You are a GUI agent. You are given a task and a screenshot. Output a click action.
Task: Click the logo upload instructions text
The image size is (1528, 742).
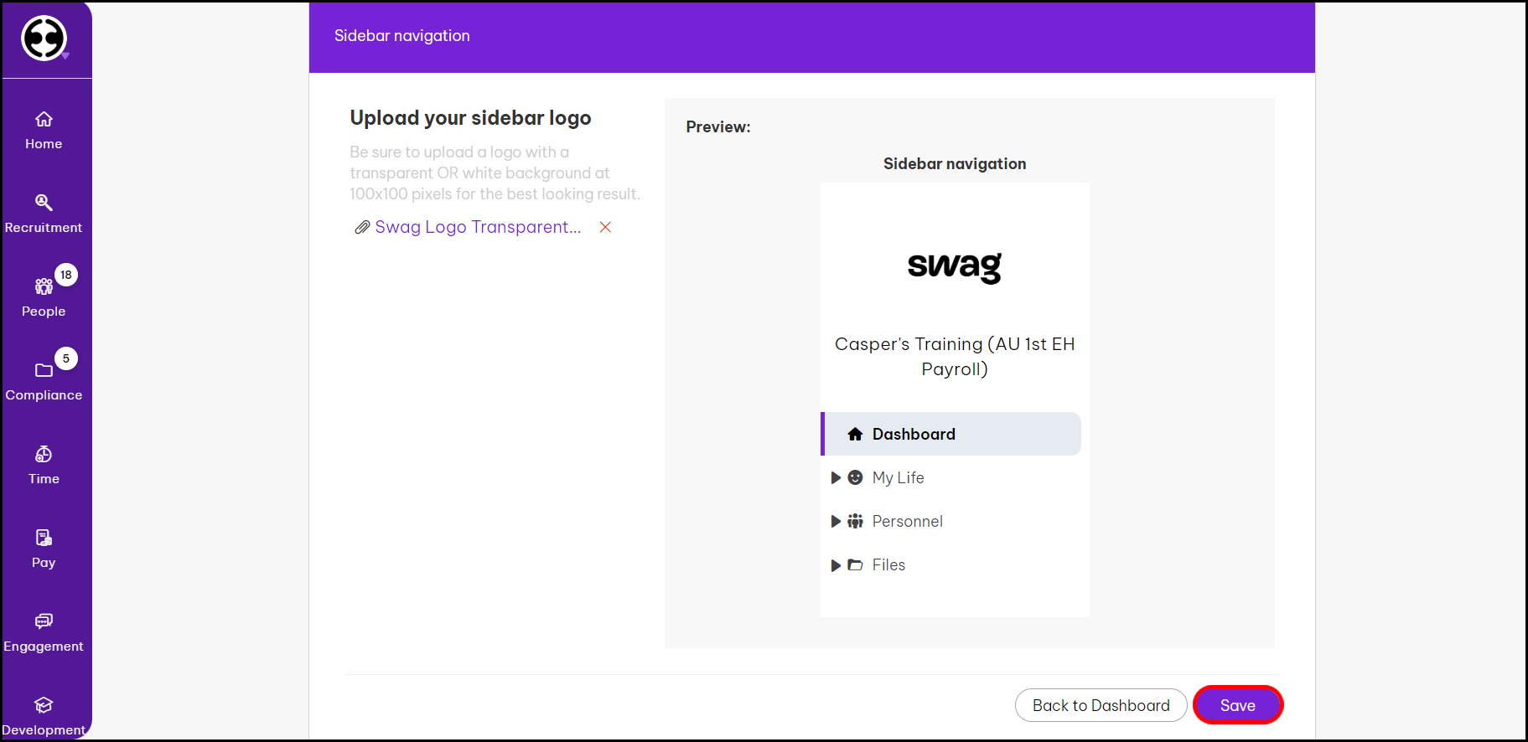click(x=495, y=173)
